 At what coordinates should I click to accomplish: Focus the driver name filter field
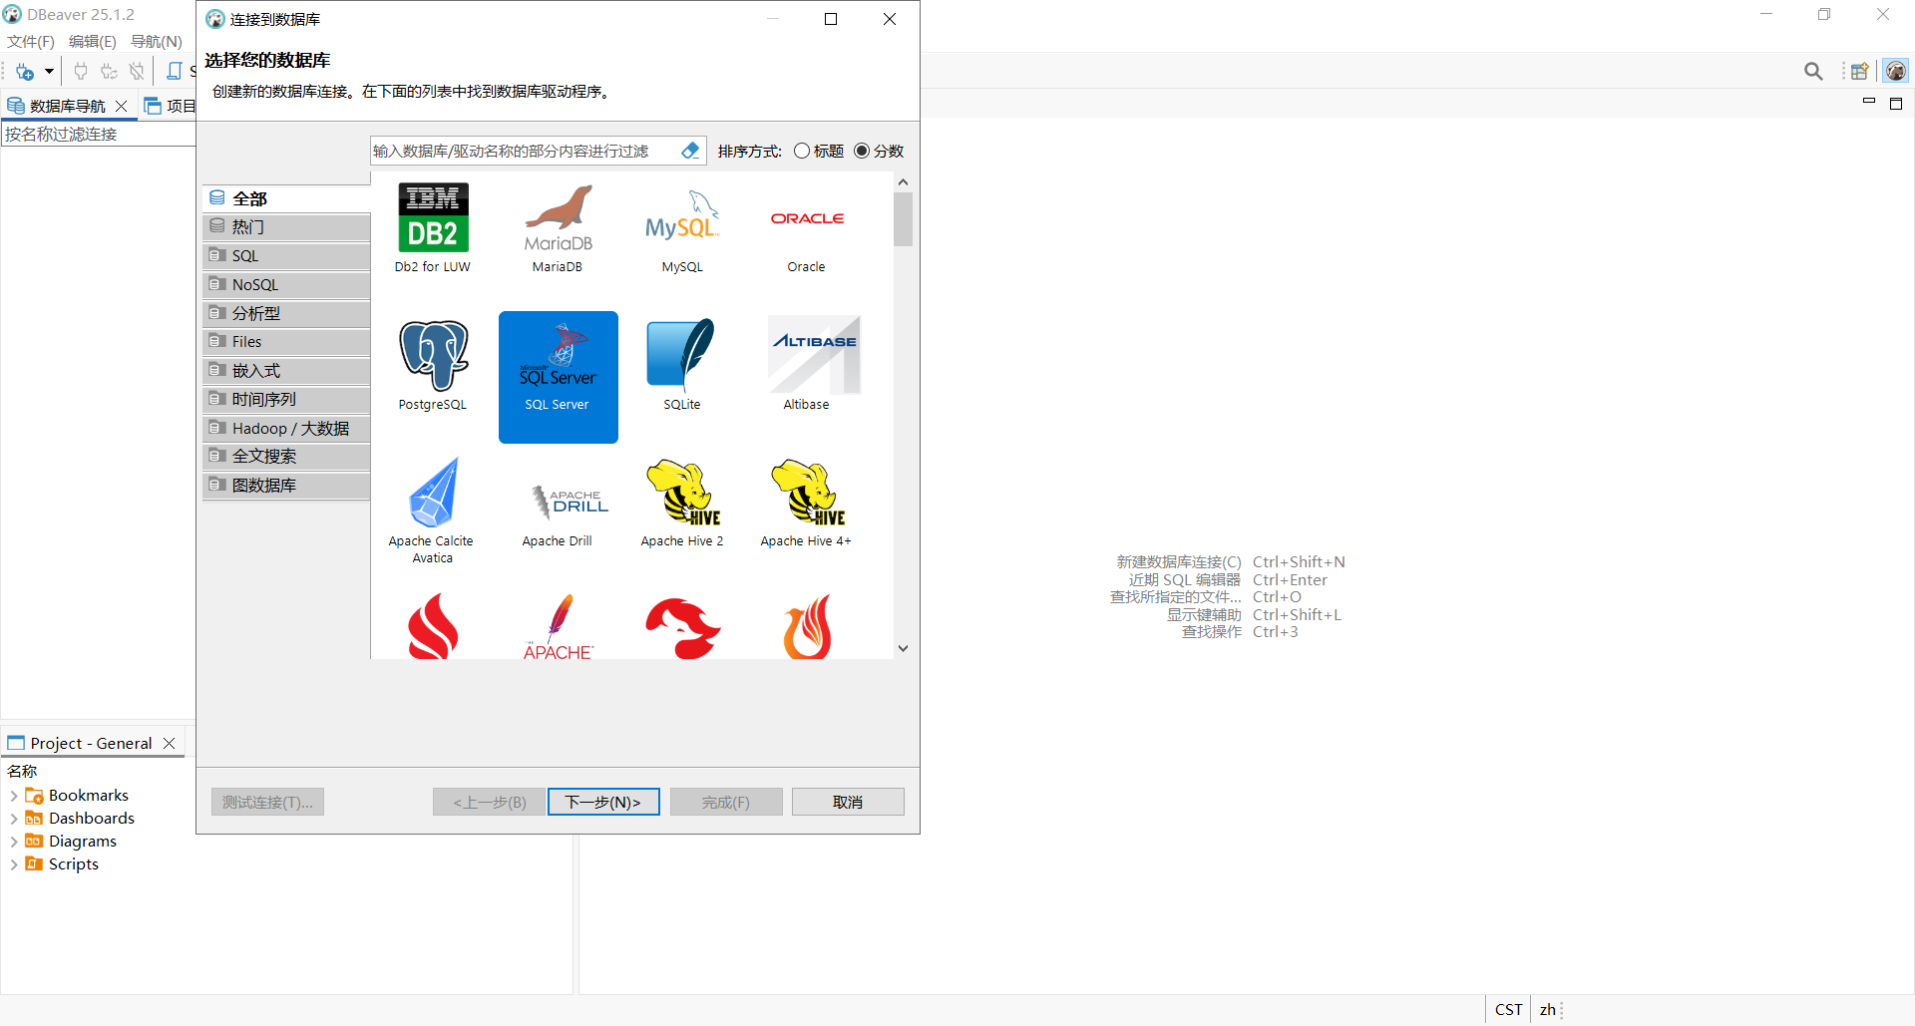(525, 151)
